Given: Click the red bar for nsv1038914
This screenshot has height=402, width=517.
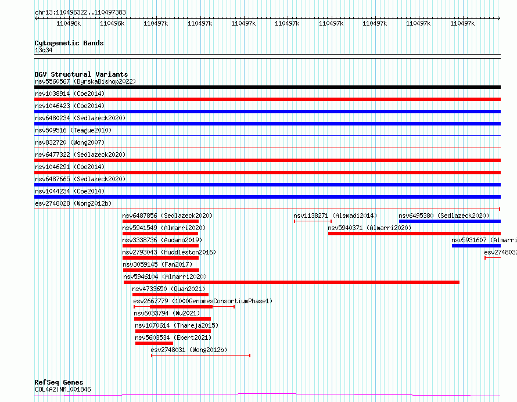Looking at the screenshot, I should pyautogui.click(x=267, y=99).
